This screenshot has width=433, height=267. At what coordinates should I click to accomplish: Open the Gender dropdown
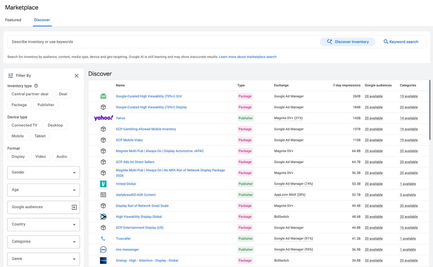(44, 173)
